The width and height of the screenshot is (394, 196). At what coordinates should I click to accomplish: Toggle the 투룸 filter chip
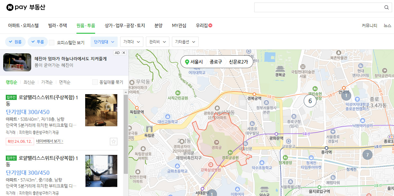[38, 42]
